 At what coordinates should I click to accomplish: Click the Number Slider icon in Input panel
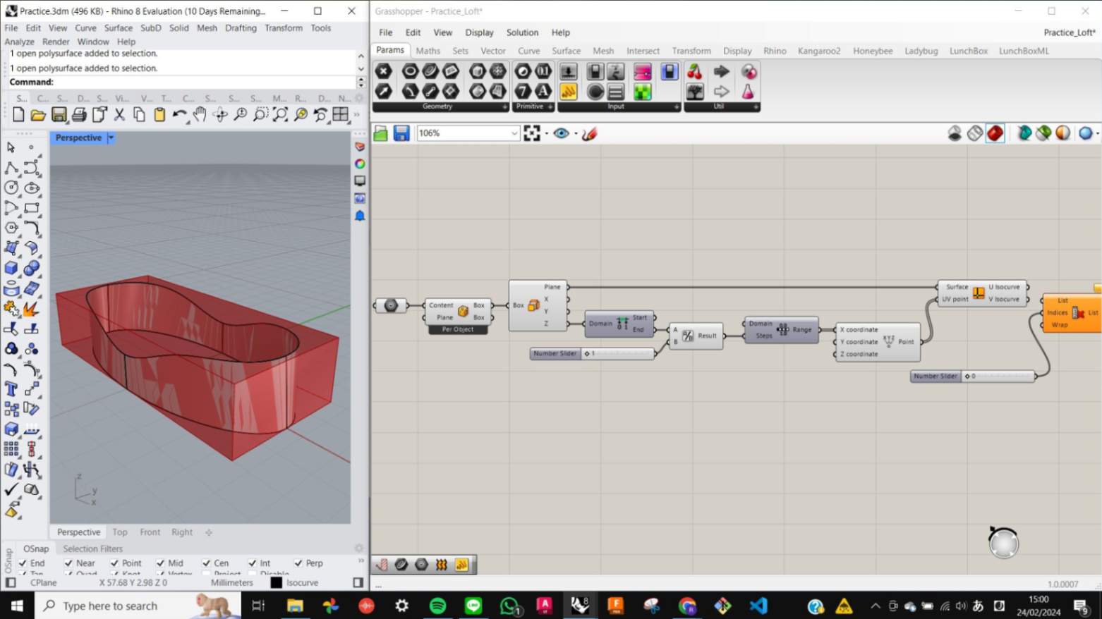pos(568,71)
